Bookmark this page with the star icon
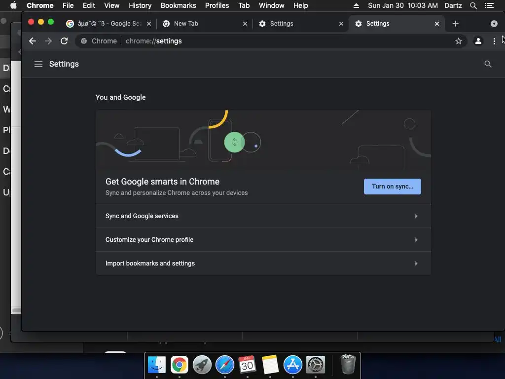 tap(458, 41)
